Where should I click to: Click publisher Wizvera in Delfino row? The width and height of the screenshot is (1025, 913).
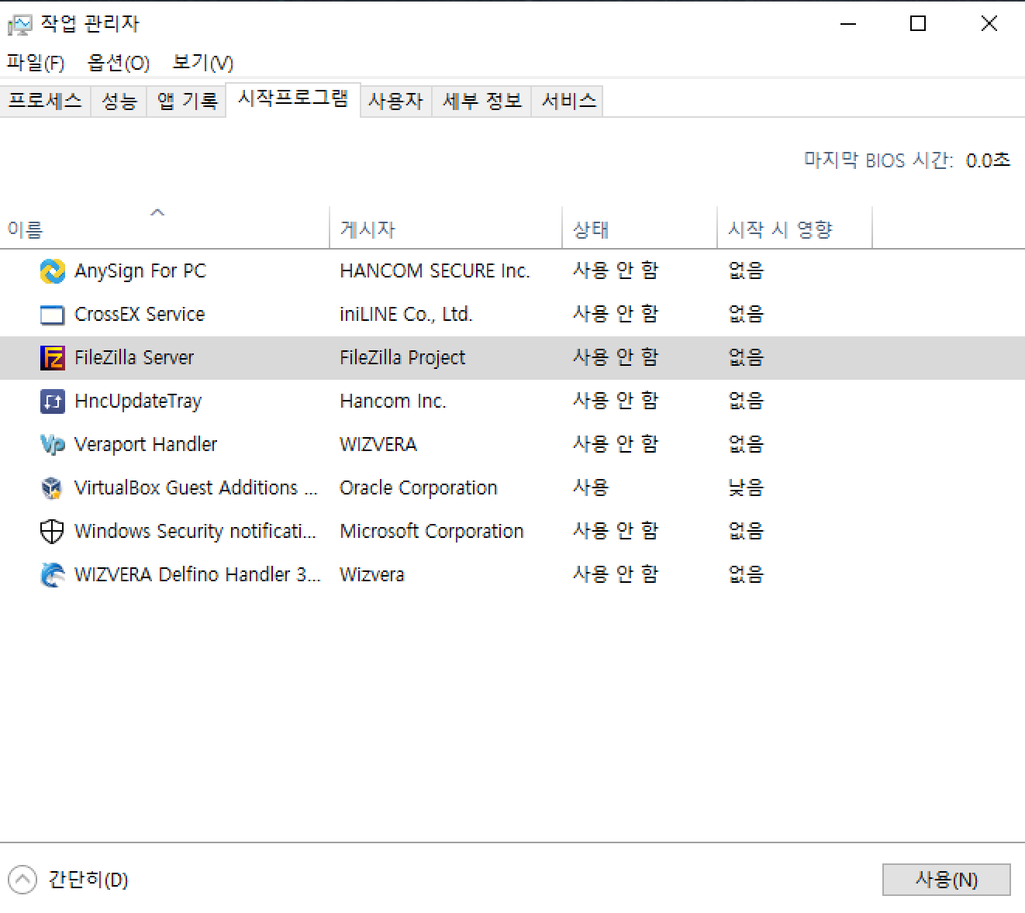372,574
